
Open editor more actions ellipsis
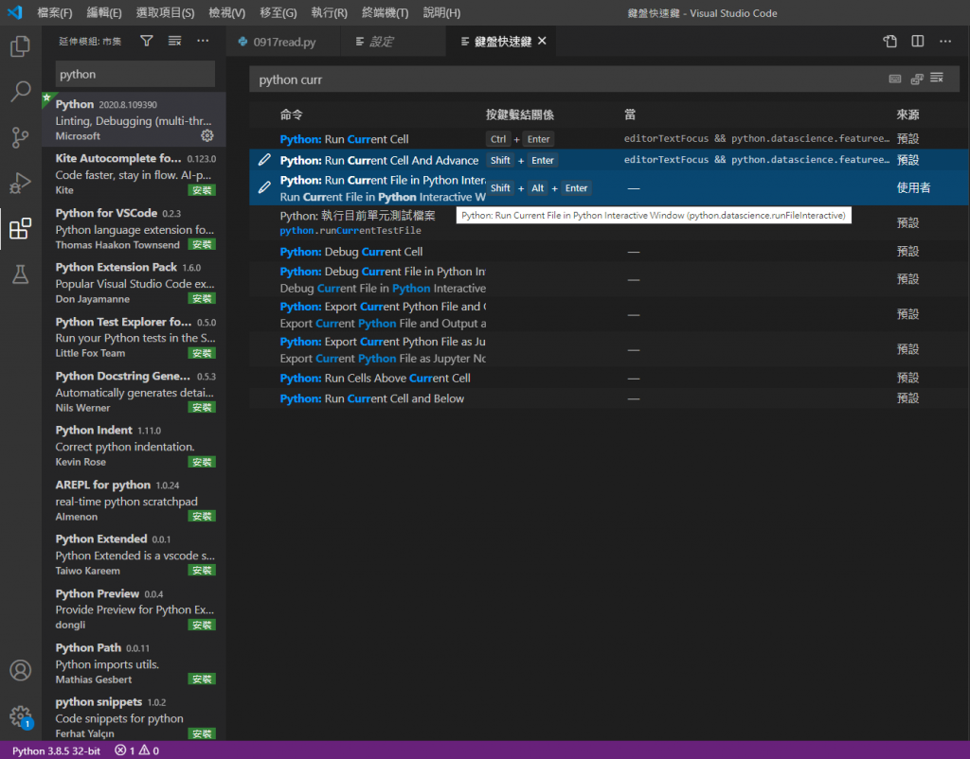tap(945, 42)
